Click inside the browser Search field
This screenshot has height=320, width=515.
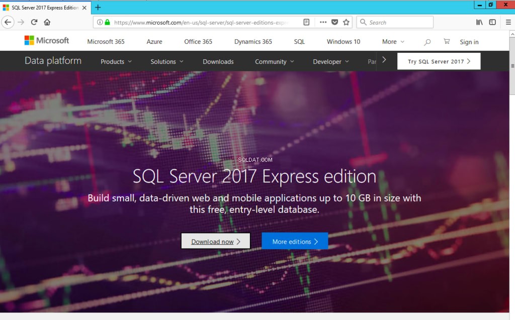tap(395, 22)
